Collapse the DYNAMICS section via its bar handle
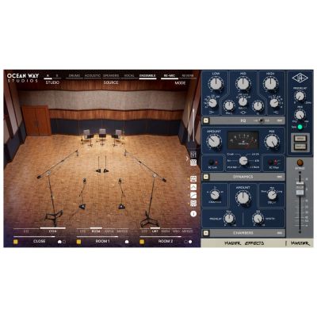This screenshot has width=317, height=317. tap(280, 177)
